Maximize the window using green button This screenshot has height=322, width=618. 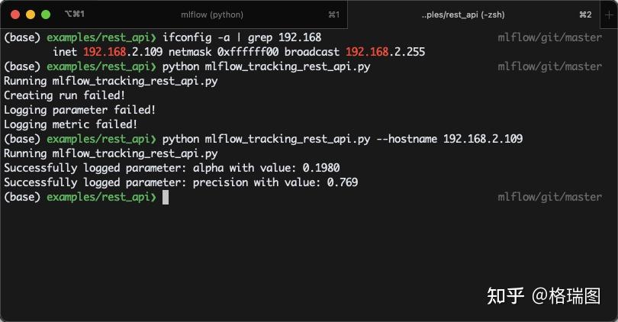pos(46,14)
